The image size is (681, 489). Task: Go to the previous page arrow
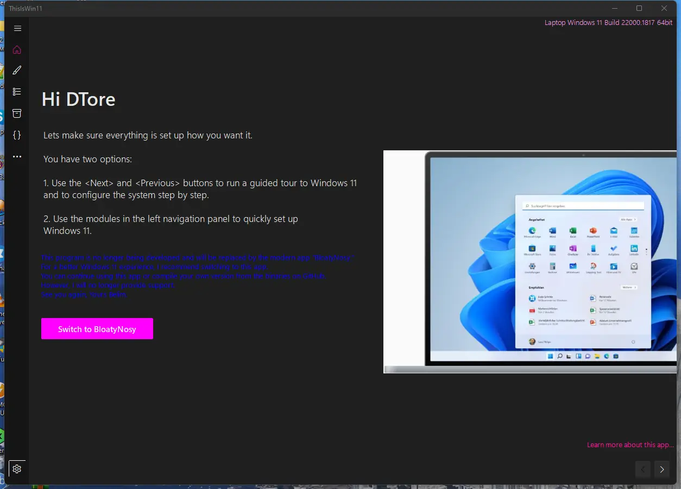(643, 469)
